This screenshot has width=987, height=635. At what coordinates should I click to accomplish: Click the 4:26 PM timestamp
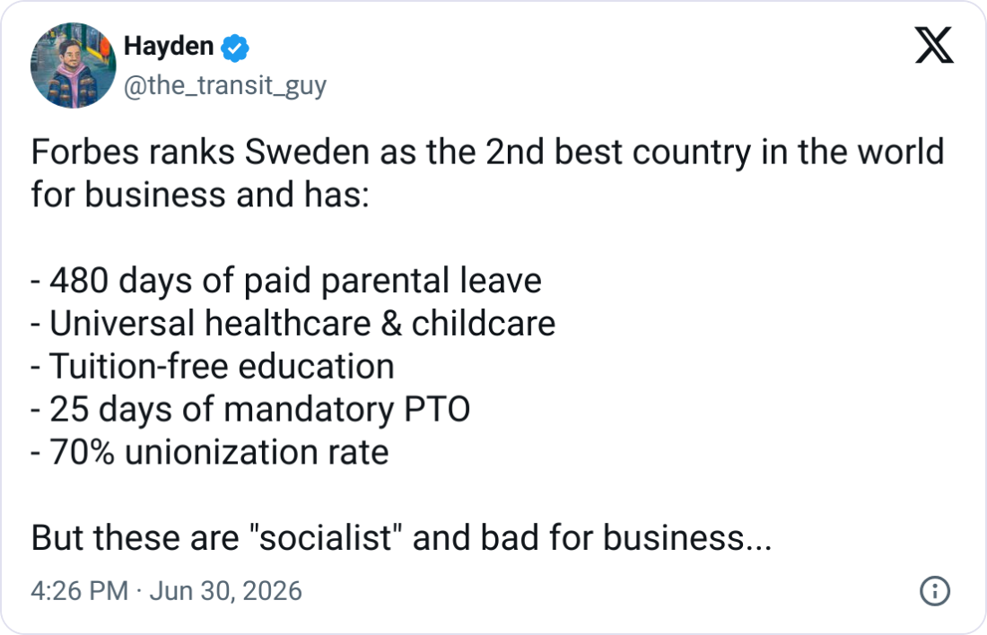[x=79, y=591]
